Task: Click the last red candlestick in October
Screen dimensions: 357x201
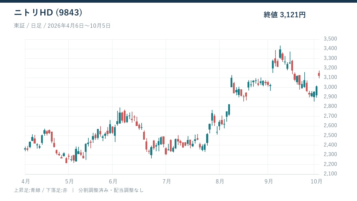Action: 319,74
